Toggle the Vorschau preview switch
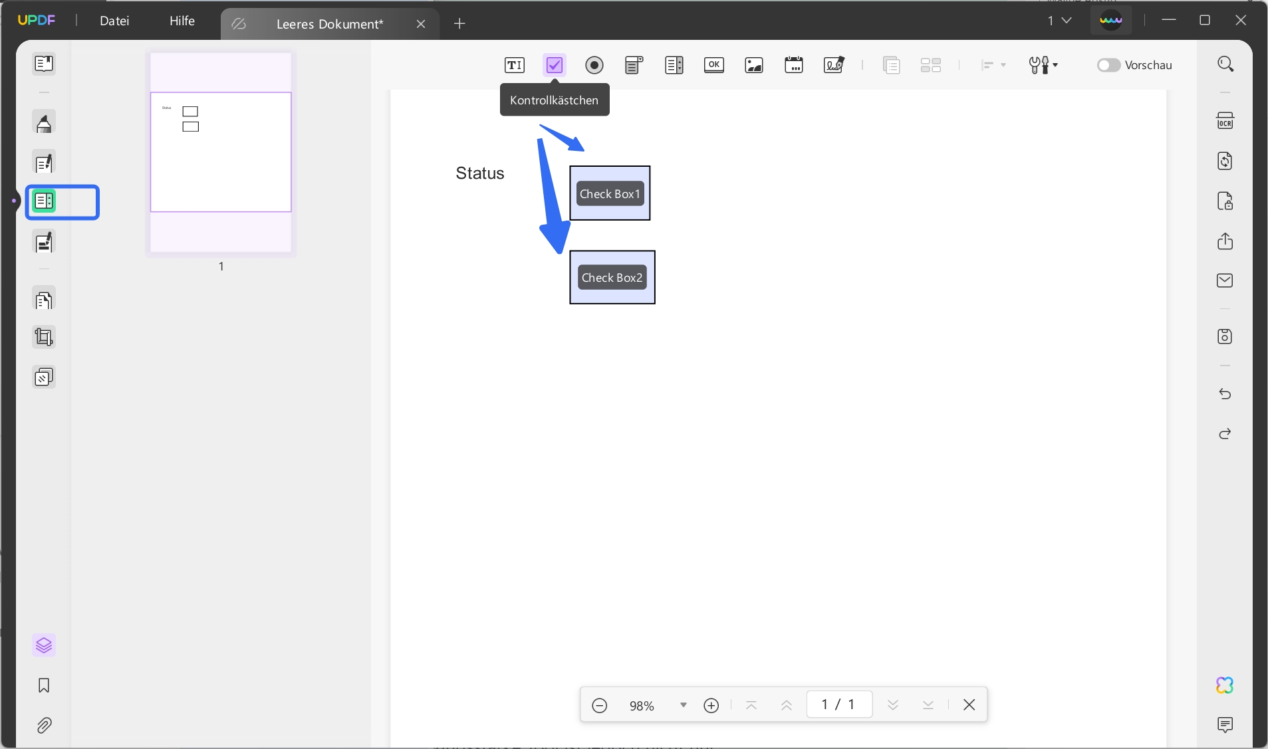The width and height of the screenshot is (1268, 749). (x=1108, y=65)
